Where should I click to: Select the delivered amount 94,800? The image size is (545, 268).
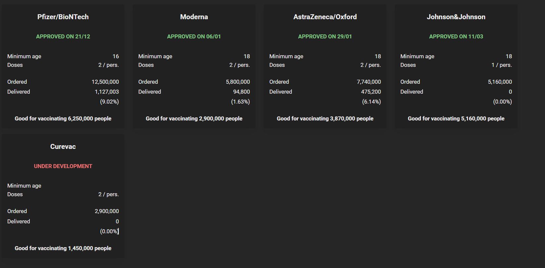(242, 92)
